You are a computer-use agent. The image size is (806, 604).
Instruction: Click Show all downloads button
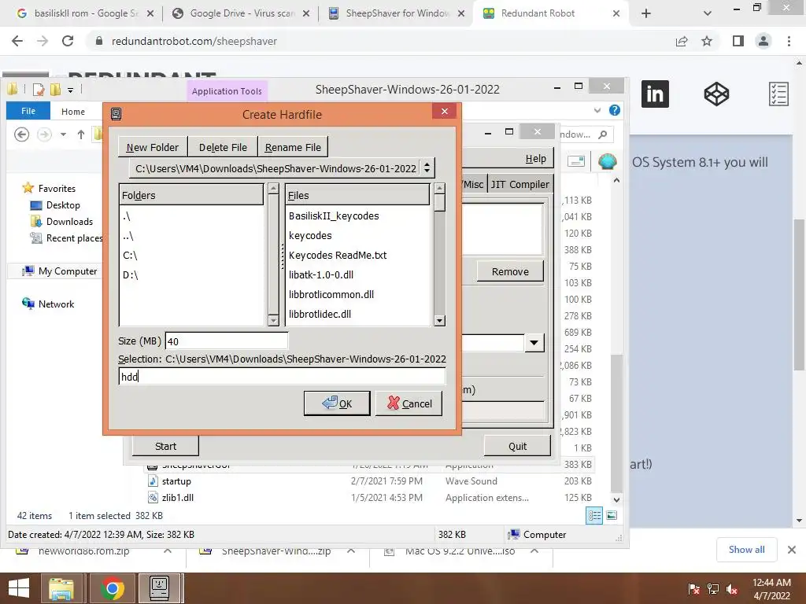pyautogui.click(x=746, y=550)
